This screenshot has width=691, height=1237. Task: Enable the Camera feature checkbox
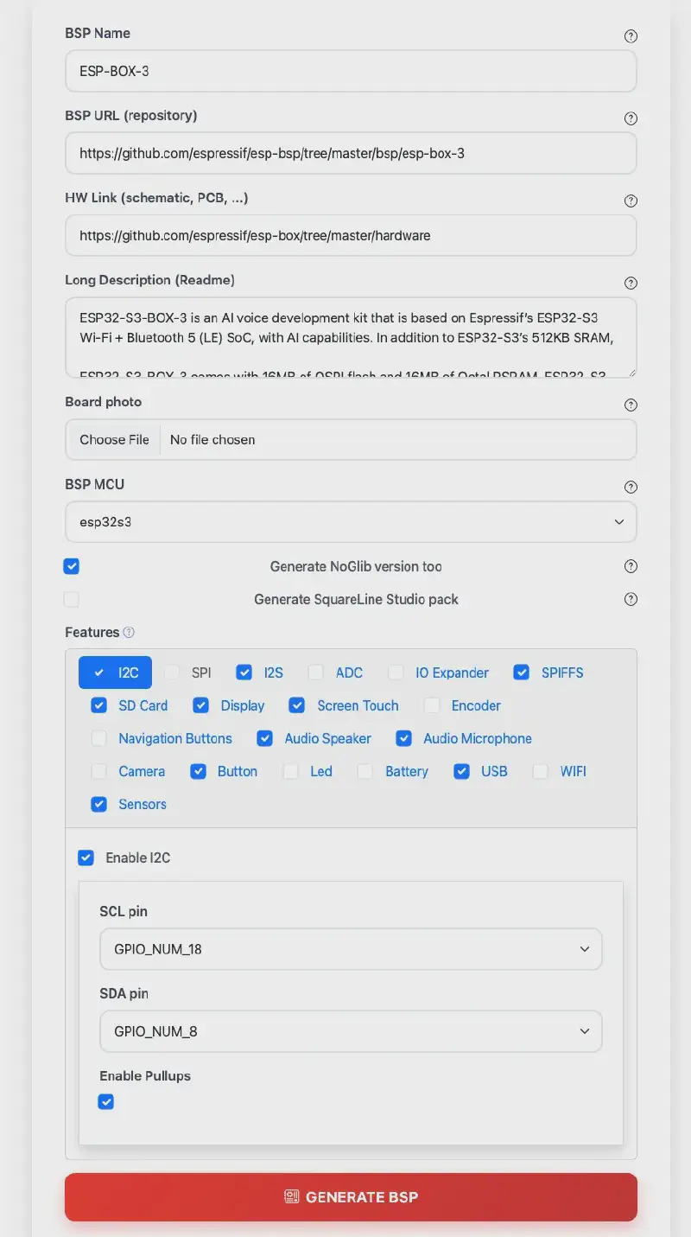(x=99, y=771)
